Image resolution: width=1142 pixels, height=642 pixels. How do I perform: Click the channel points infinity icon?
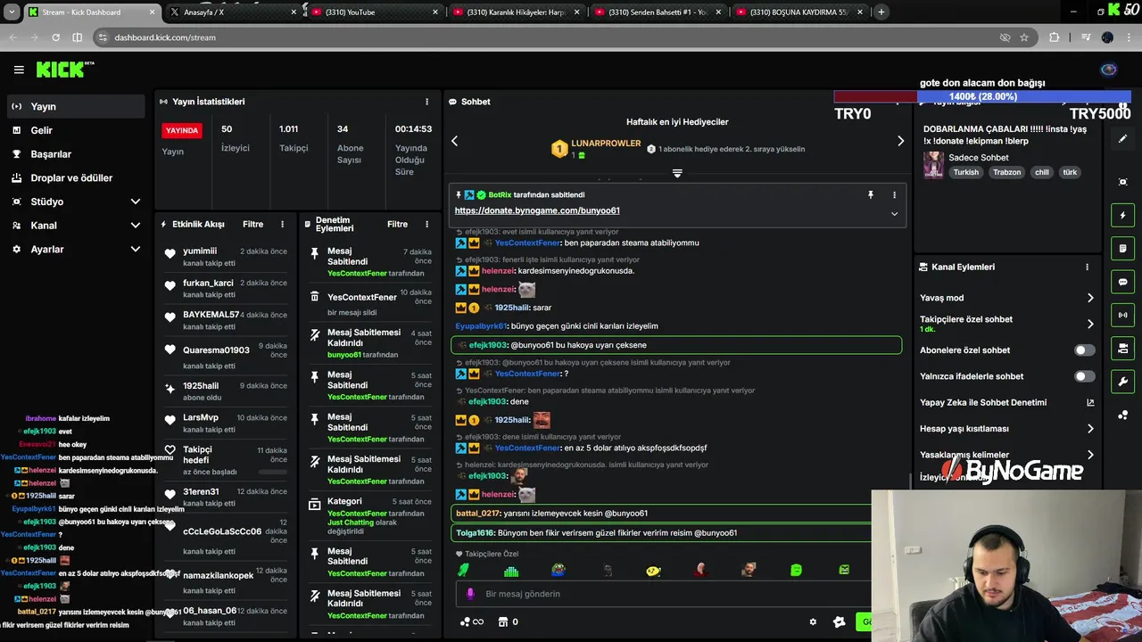click(472, 621)
